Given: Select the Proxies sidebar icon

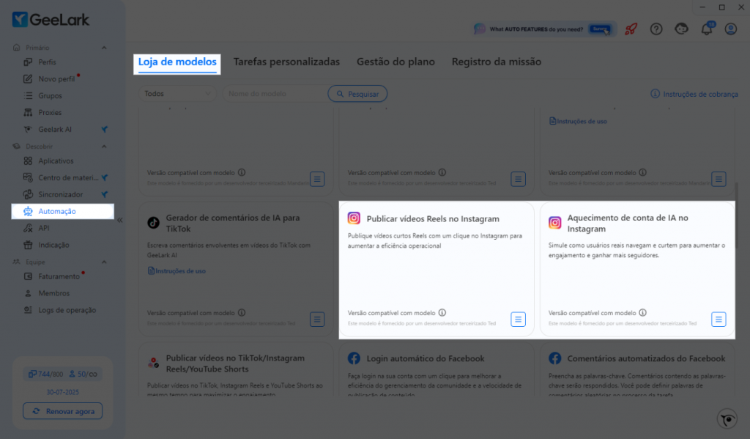Looking at the screenshot, I should coord(29,113).
